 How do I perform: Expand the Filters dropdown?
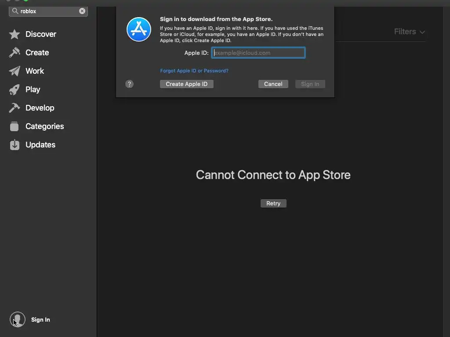coord(410,32)
